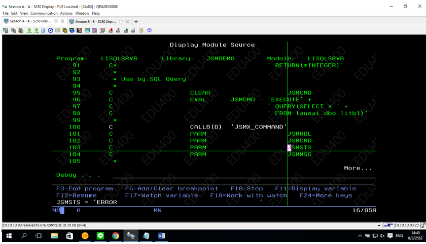This screenshot has width=426, height=244.
Task: Click F6=Add/Clear breakpoint key label
Action: 171,189
